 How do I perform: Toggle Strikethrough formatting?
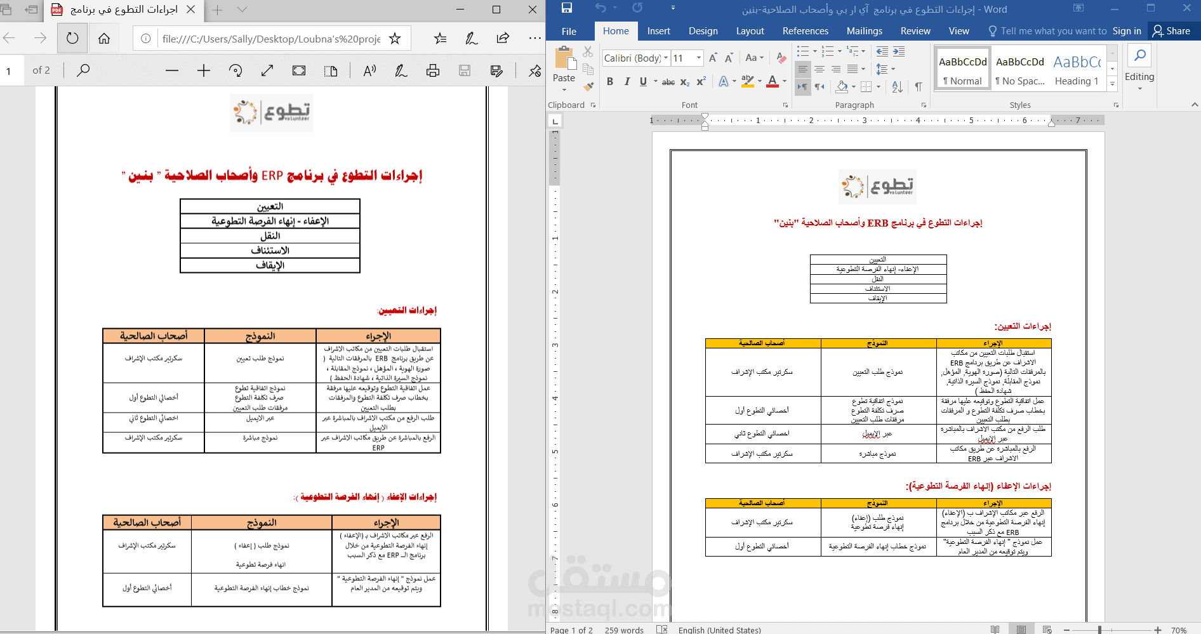tap(668, 81)
